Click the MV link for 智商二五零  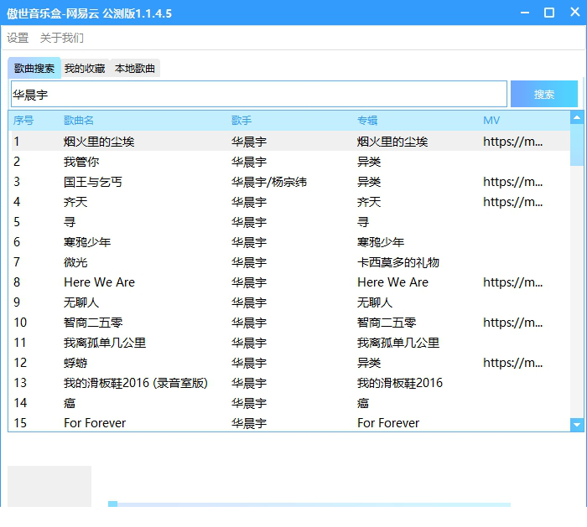point(513,323)
